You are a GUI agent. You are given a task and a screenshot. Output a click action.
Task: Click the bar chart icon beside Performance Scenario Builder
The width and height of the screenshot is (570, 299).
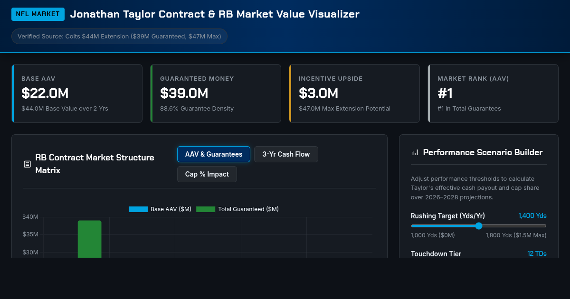[415, 152]
